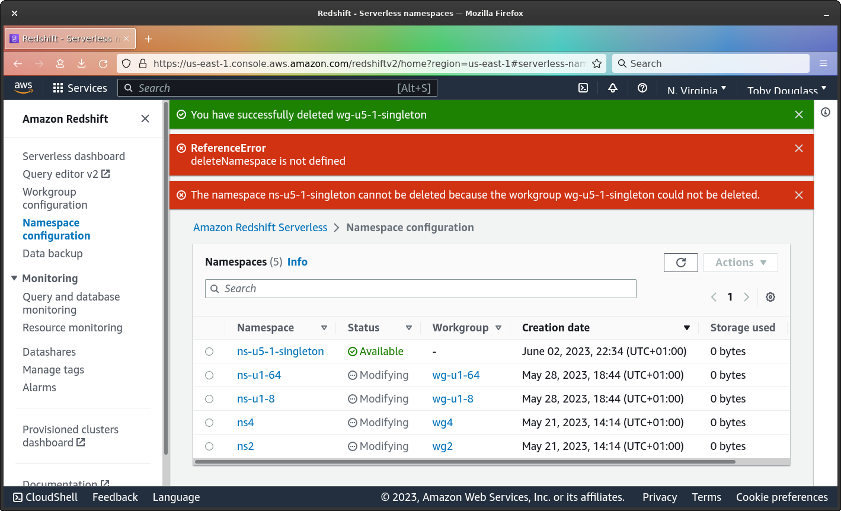The height and width of the screenshot is (511, 841).
Task: Click the AWS logo home icon
Action: tap(23, 87)
